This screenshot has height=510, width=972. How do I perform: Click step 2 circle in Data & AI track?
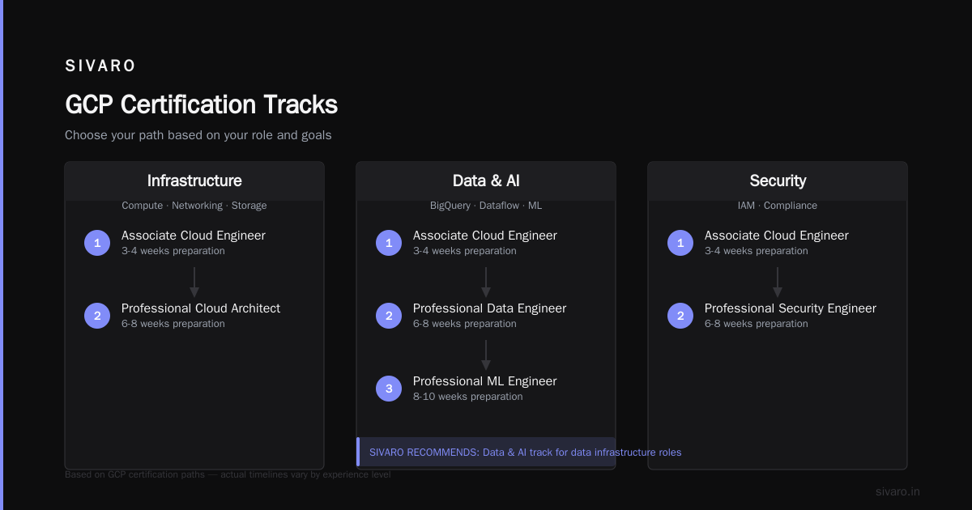[389, 316]
